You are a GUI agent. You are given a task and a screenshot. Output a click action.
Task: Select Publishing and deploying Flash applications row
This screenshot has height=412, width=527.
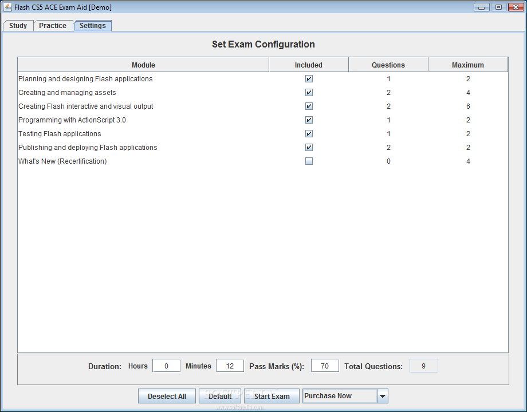click(x=263, y=148)
